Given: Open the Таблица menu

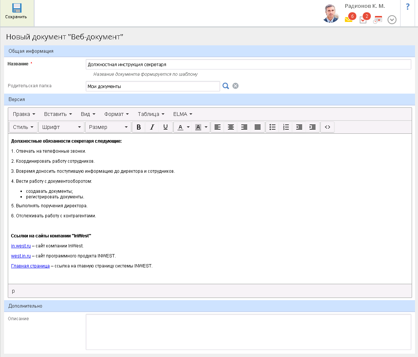Looking at the screenshot, I should pyautogui.click(x=151, y=114).
